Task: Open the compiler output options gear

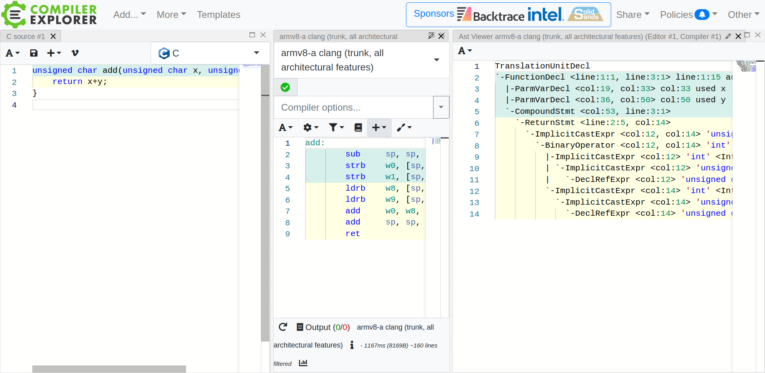Action: point(311,127)
